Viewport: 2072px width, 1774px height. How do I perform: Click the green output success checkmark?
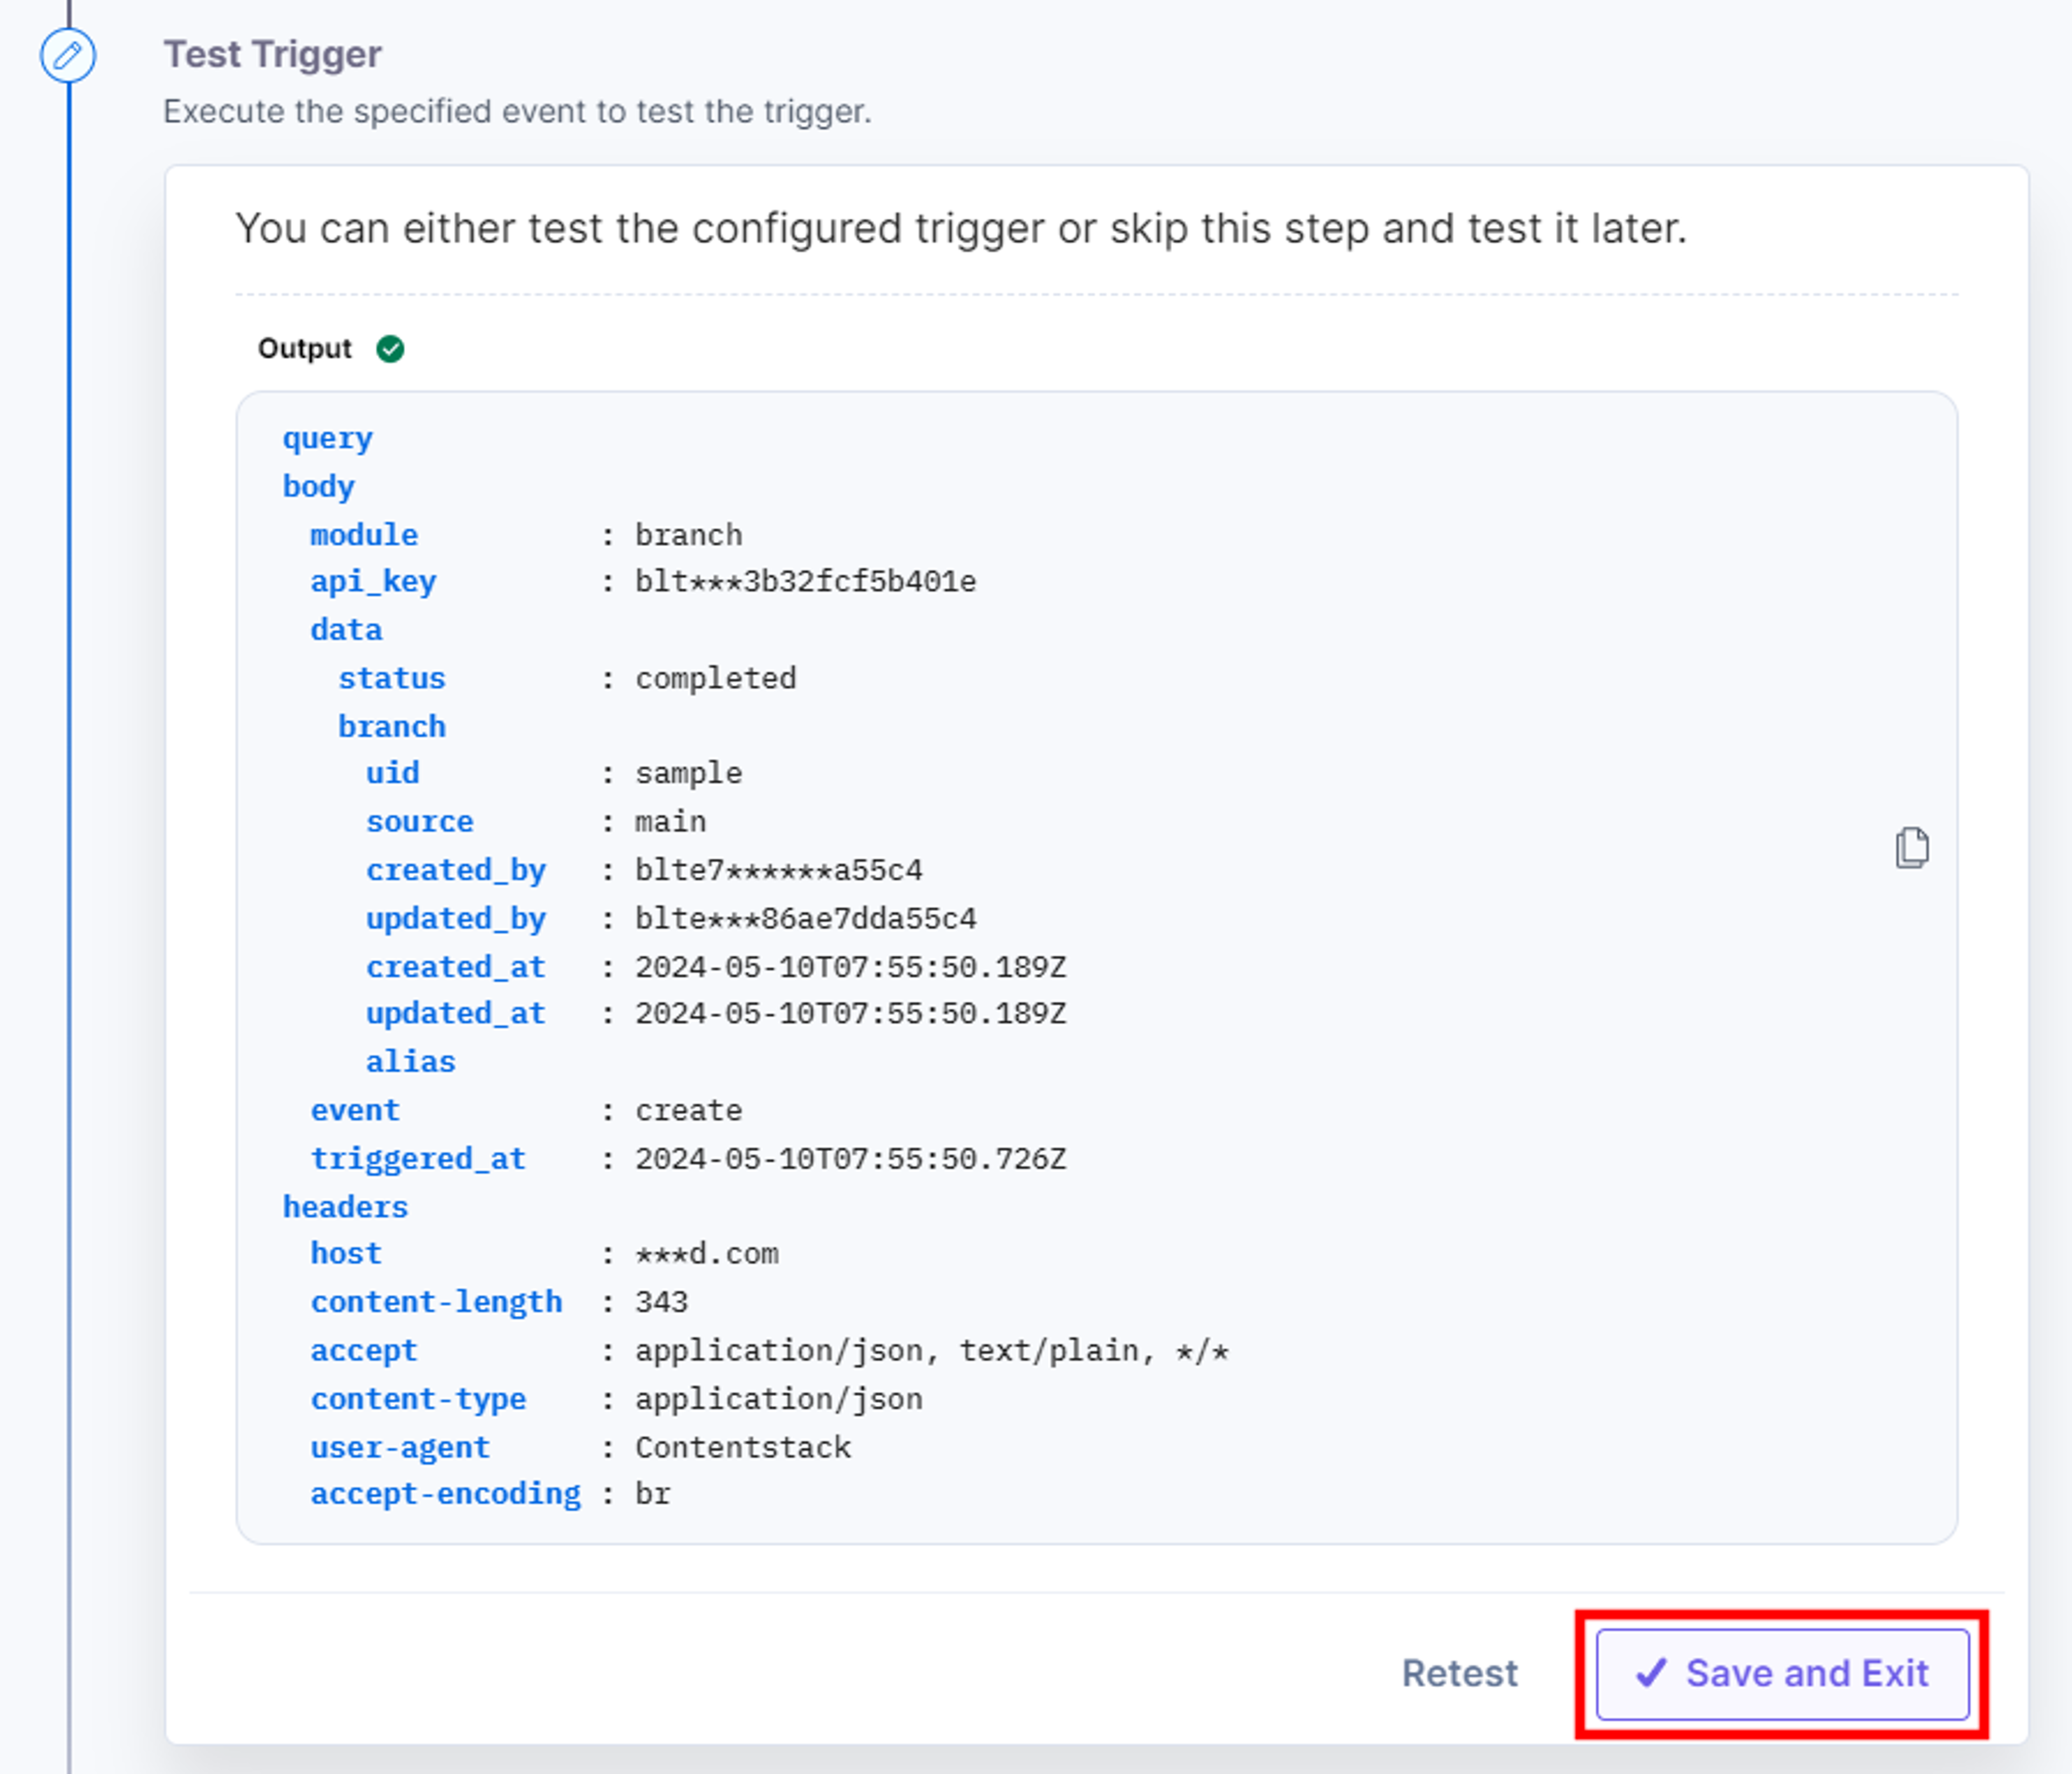tap(390, 349)
